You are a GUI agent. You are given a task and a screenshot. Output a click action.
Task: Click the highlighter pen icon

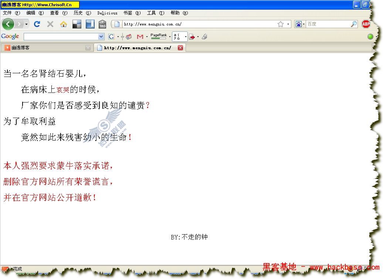pyautogui.click(x=205, y=37)
